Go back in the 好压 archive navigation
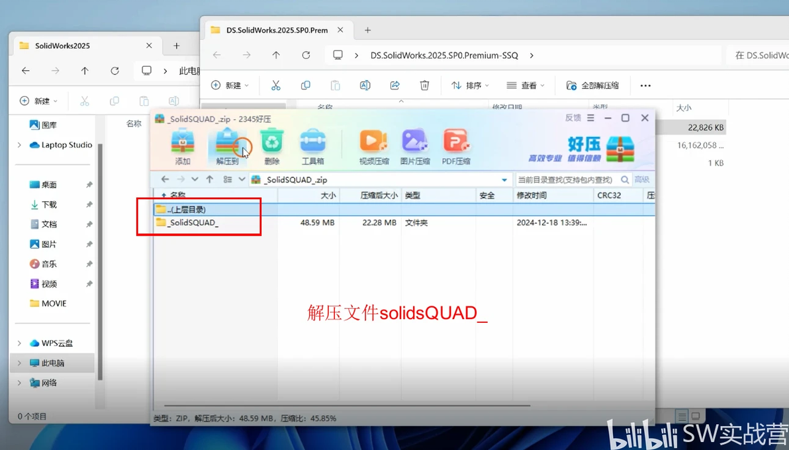Viewport: 789px width, 450px height. (165, 179)
